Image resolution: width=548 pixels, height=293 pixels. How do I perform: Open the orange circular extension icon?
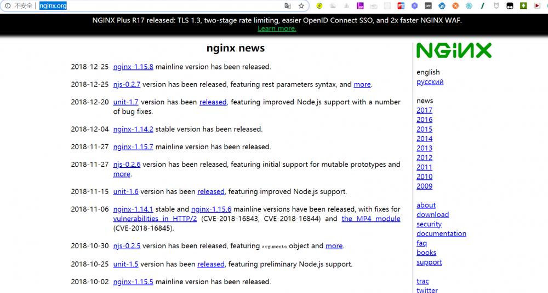tap(455, 5)
